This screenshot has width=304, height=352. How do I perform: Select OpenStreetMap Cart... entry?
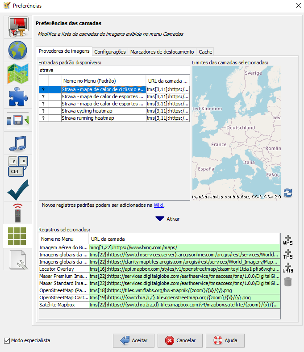pos(64,298)
